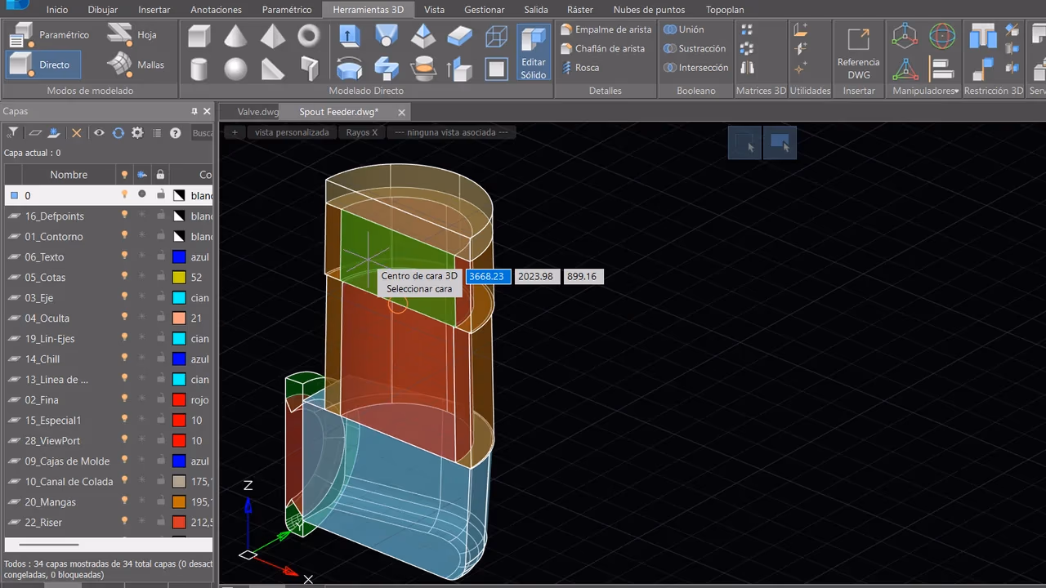The width and height of the screenshot is (1046, 588).
Task: Close the Spout Feeder.dwg tab
Action: click(x=401, y=112)
